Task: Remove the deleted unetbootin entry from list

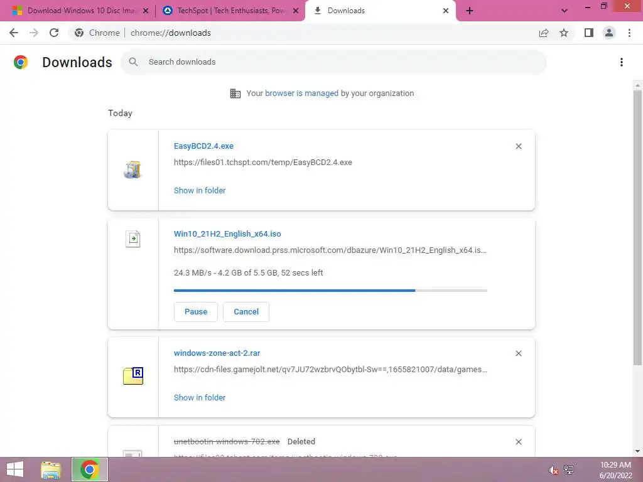Action: 519,442
